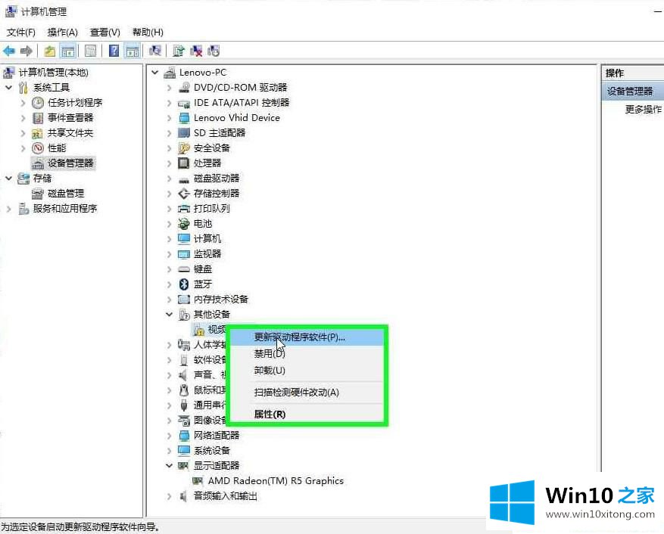Open the 操作(A) menu in menu bar
This screenshot has width=664, height=534.
pos(62,32)
